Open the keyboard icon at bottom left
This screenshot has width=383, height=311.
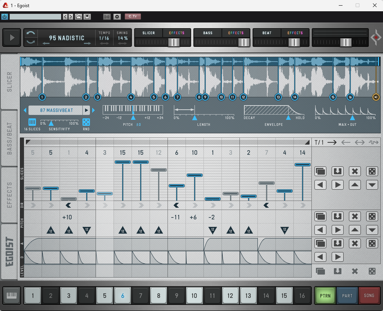tap(12, 296)
